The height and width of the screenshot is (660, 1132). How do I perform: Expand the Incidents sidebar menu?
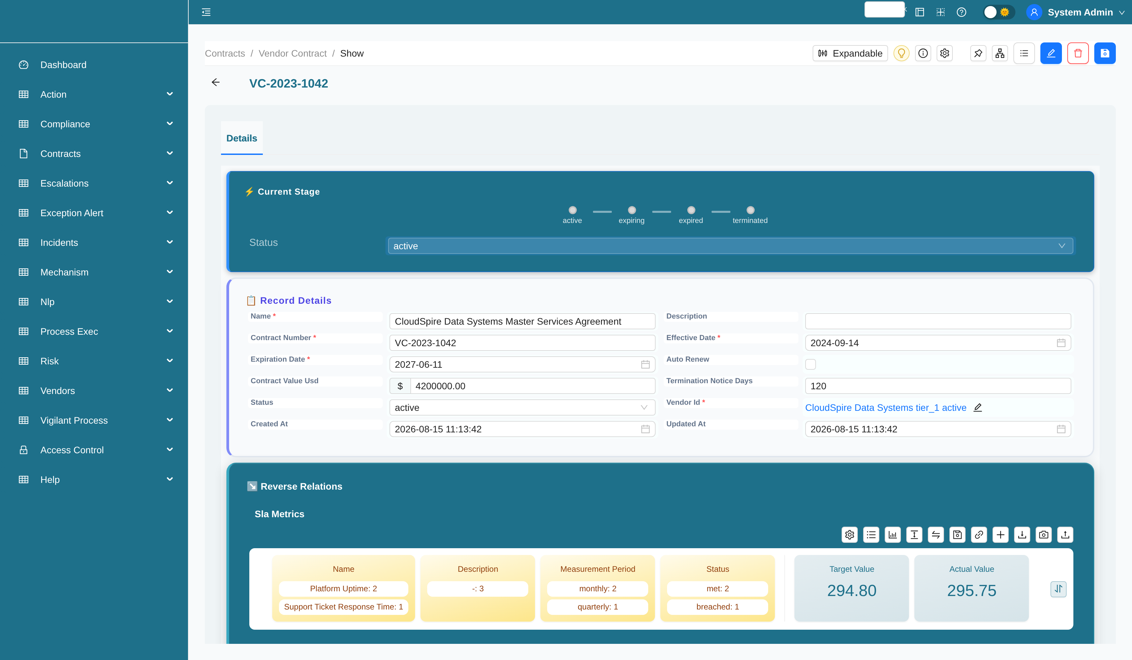[x=94, y=242]
